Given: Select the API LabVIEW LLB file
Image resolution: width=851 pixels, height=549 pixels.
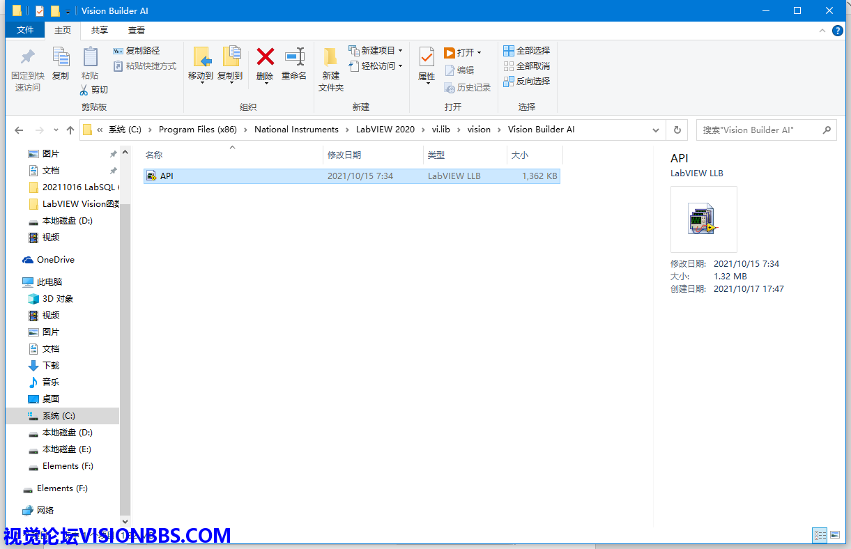Looking at the screenshot, I should 167,176.
